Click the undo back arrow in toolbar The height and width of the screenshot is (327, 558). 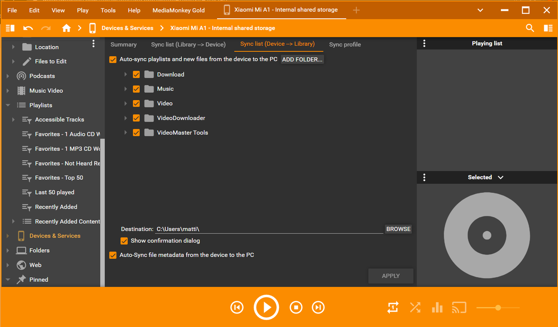(x=28, y=28)
